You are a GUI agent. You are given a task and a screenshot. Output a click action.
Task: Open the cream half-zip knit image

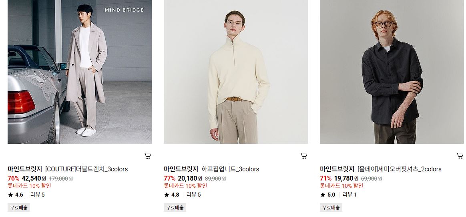[x=236, y=72]
